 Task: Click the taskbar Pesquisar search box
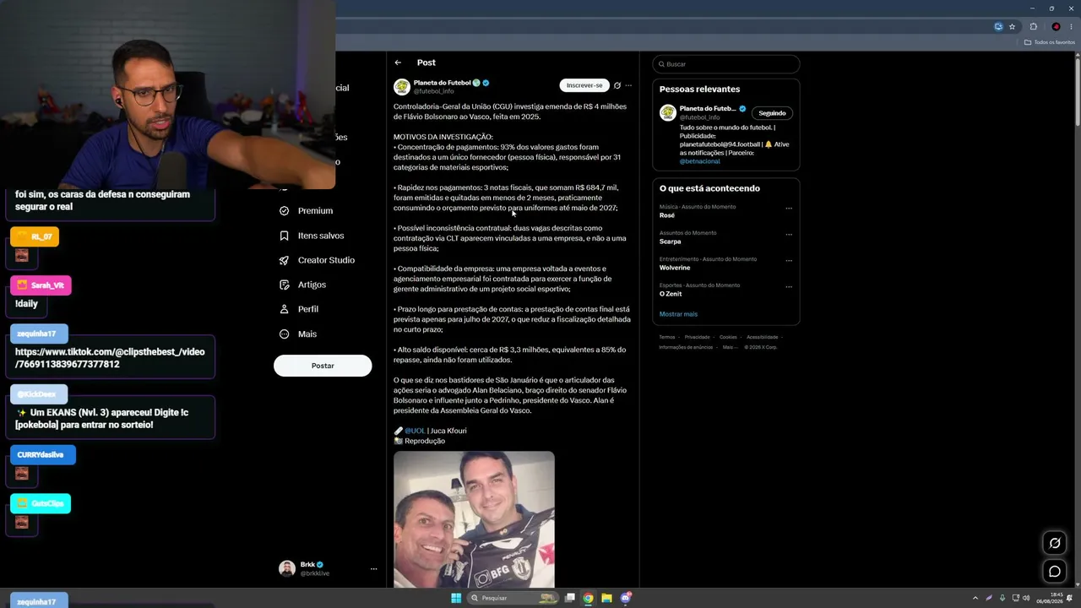[515, 598]
